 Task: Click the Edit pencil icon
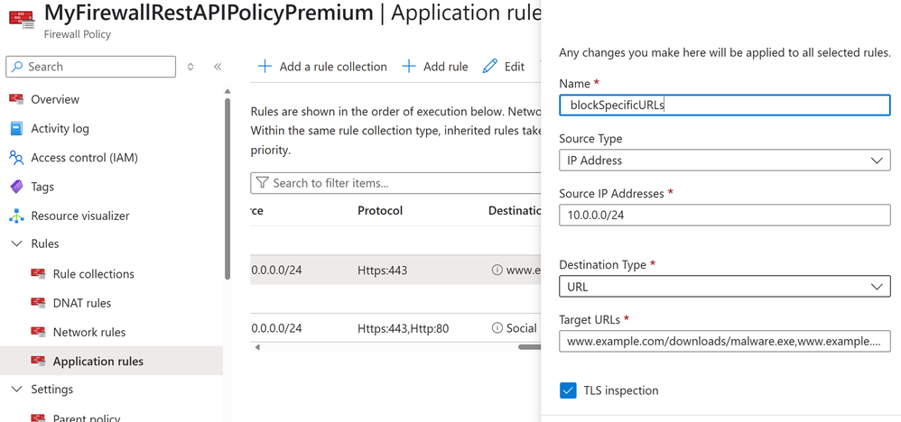(x=490, y=67)
